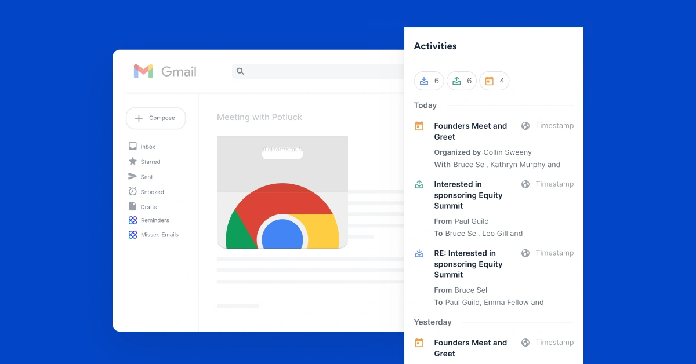696x364 pixels.
Task: Click the Meeting with Potluck subject
Action: pyautogui.click(x=259, y=117)
